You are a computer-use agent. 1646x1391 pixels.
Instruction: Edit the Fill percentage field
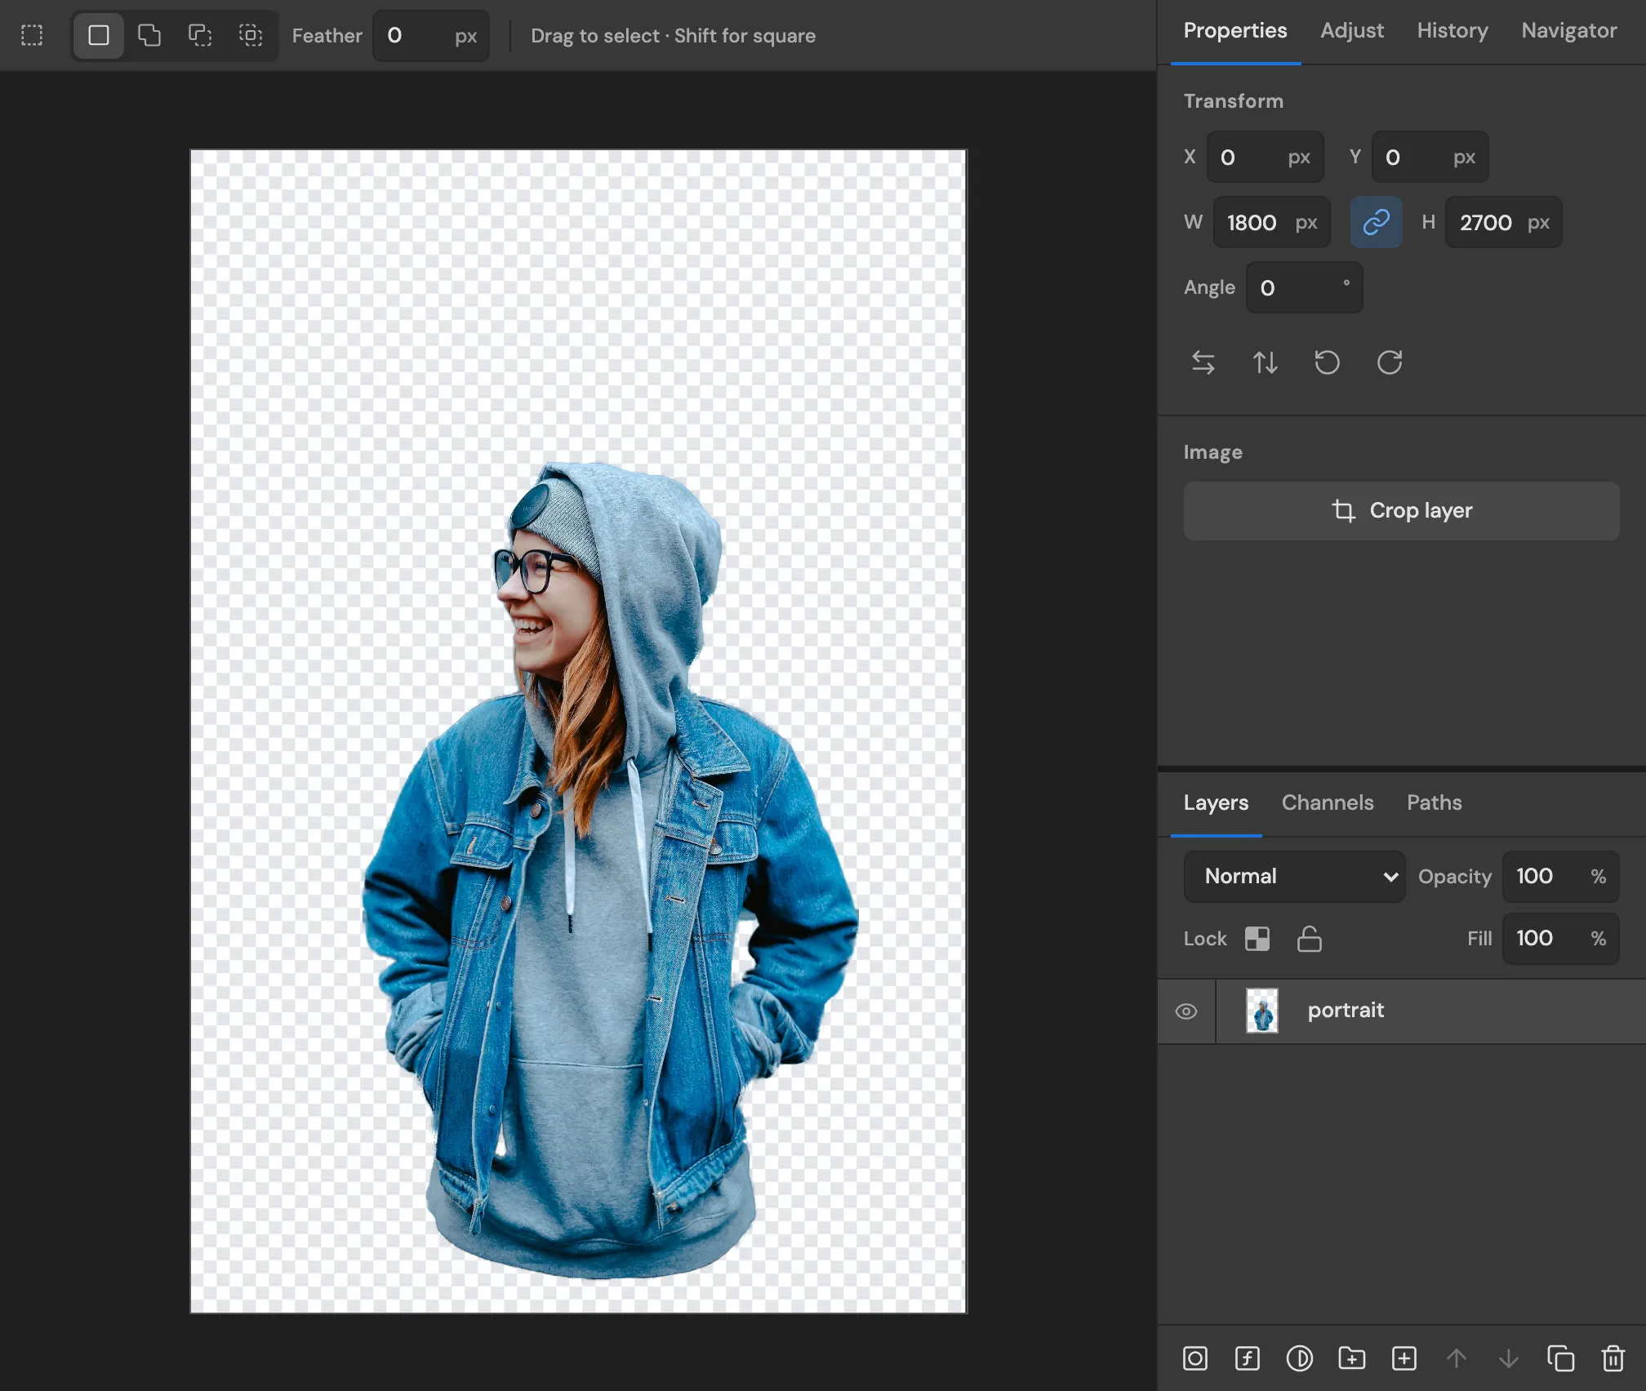1560,939
